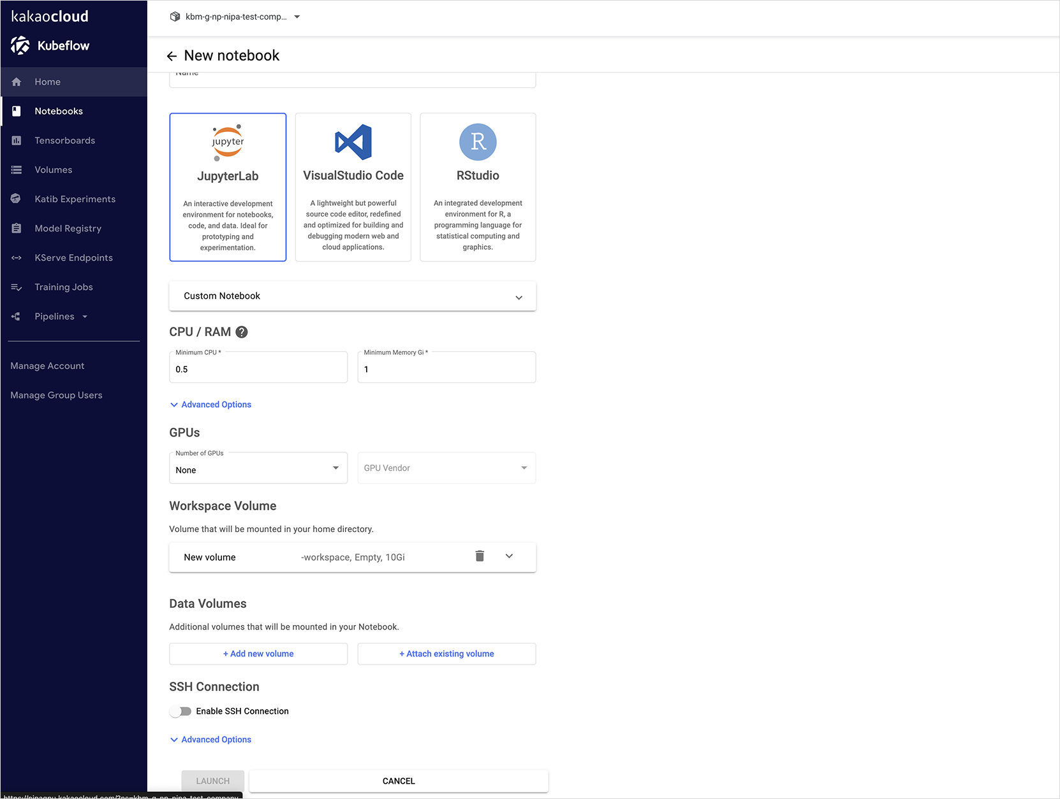Open the Number of GPUs dropdown
The height and width of the screenshot is (799, 1060).
(258, 468)
